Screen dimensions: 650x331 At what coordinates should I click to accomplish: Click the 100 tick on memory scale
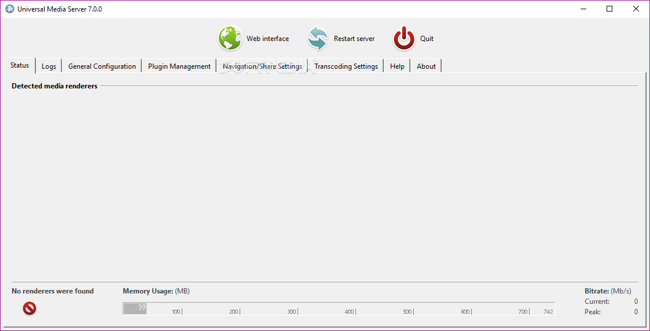pyautogui.click(x=176, y=311)
